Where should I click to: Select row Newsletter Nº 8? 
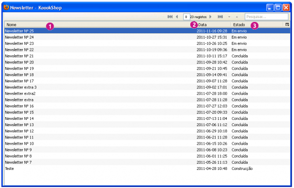tap(147, 156)
